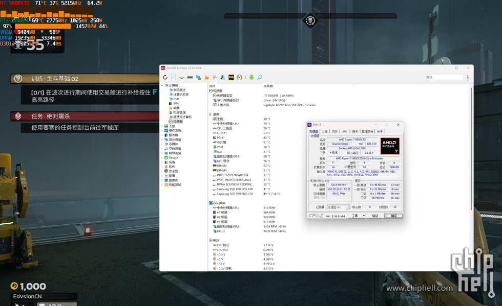This screenshot has width=502, height=306.
Task: Collapse the 计算机 tree node
Action: (x=162, y=85)
